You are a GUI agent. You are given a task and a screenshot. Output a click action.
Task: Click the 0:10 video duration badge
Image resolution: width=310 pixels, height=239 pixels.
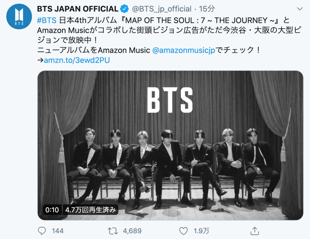(x=52, y=210)
